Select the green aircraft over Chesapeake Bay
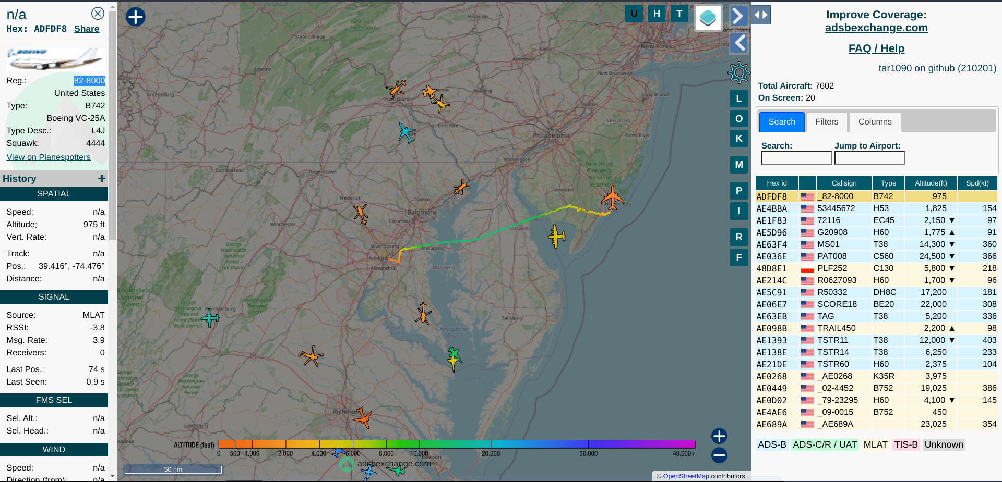The image size is (1002, 482). coord(454,355)
